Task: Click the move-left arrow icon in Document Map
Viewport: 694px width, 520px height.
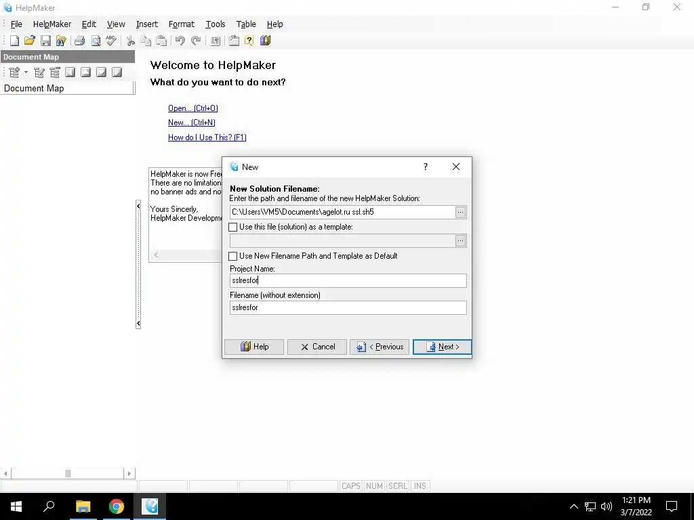Action: [x=70, y=72]
